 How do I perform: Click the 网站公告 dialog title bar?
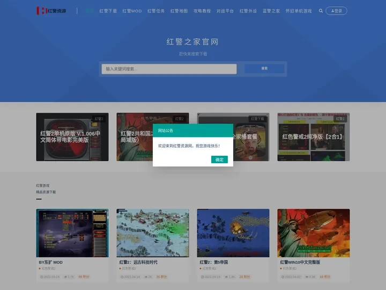[193, 130]
